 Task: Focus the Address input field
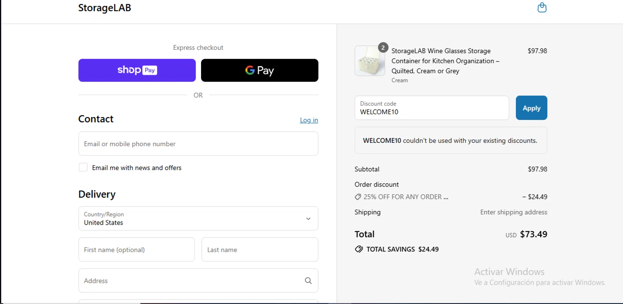(x=198, y=281)
